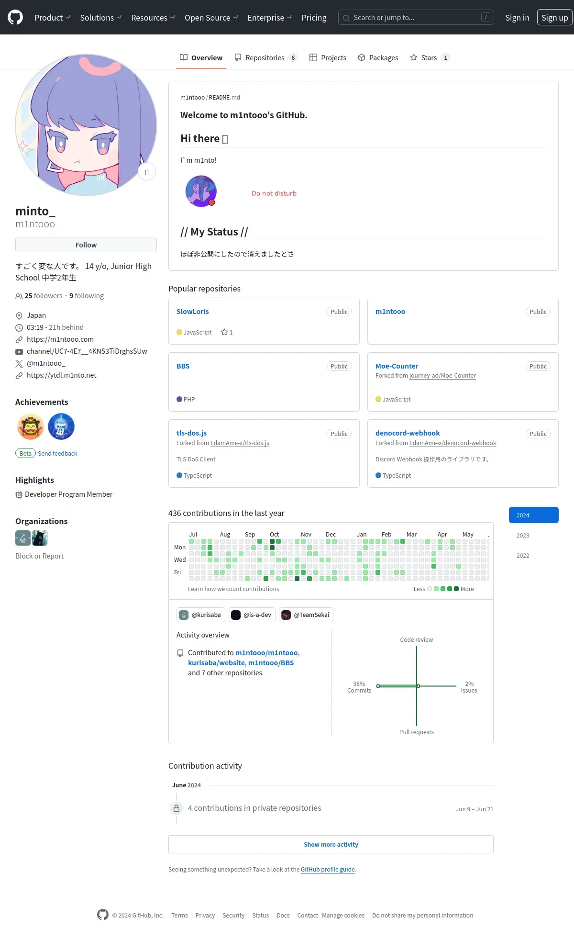The height and width of the screenshot is (940, 574).
Task: Click Show more activity
Action: (x=331, y=844)
